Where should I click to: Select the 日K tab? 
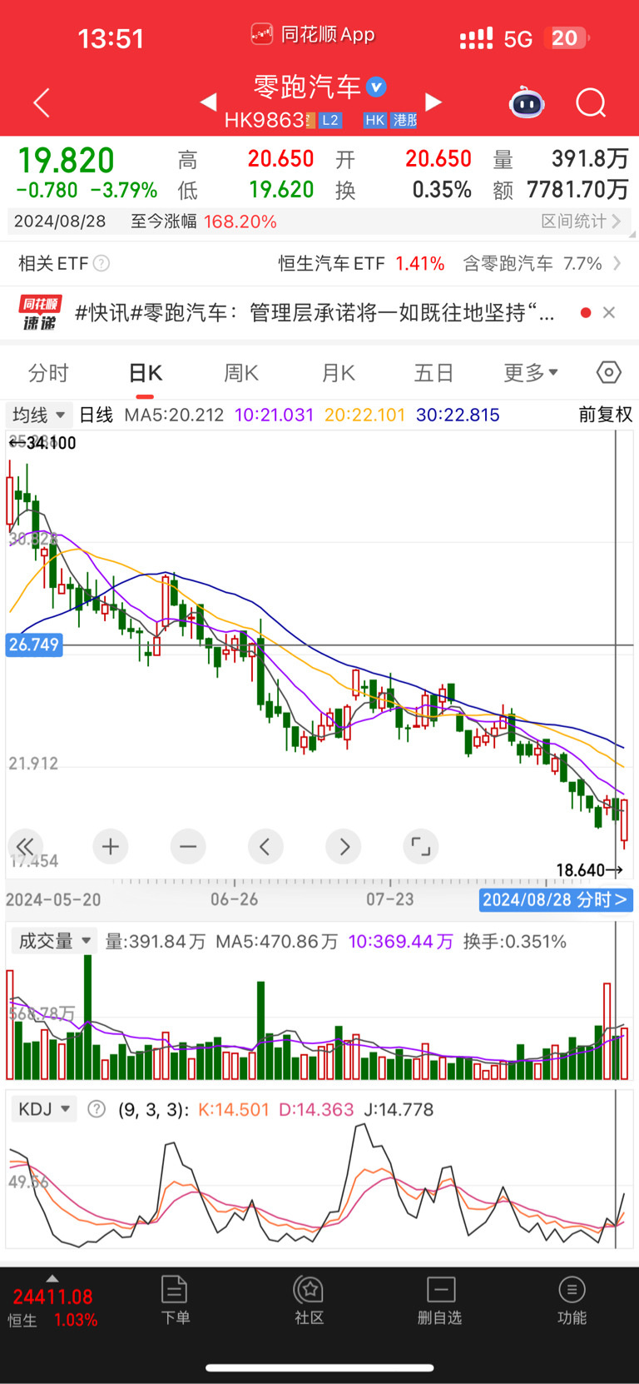pyautogui.click(x=146, y=372)
